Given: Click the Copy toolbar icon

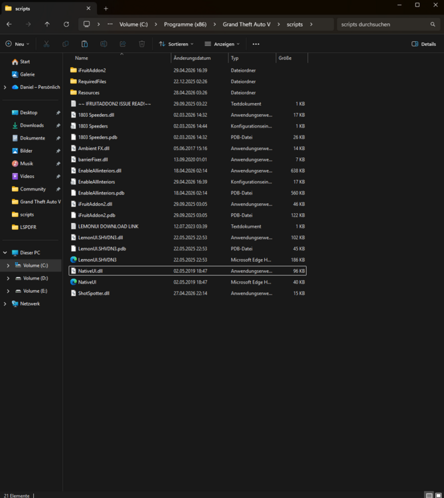Looking at the screenshot, I should point(66,44).
